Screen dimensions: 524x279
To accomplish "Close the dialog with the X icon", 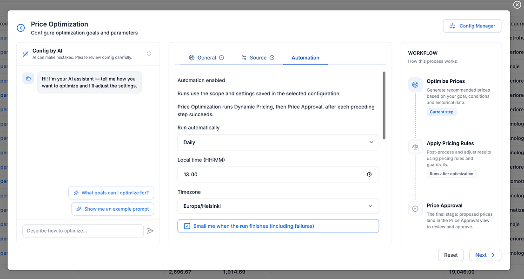I will pyautogui.click(x=517, y=5).
